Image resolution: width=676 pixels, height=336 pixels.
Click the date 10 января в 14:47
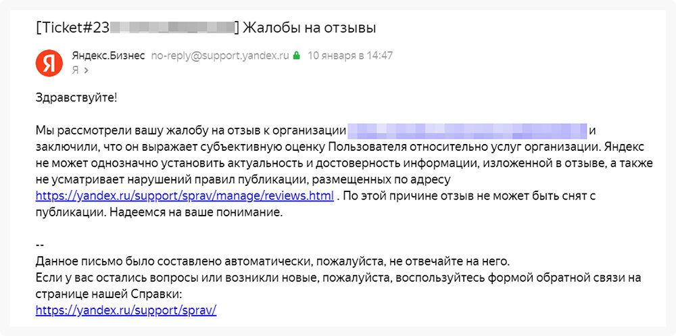coord(350,55)
